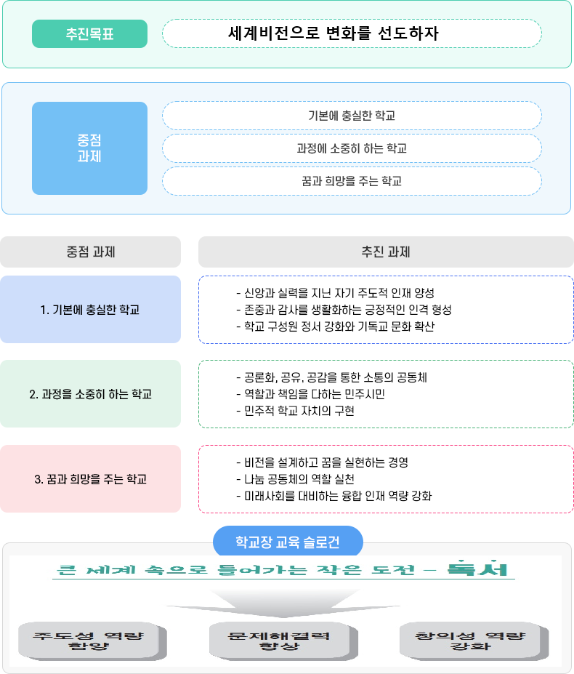
Task: Click 신앙과 실력을 지닌 자기 주도적 인재 양성 line
Action: pyautogui.click(x=335, y=293)
